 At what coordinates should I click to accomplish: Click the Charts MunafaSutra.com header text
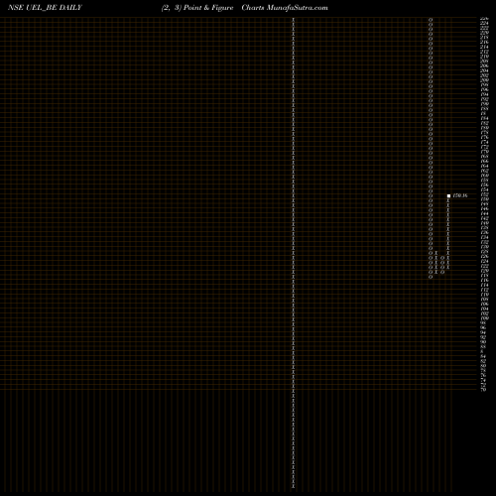click(285, 8)
